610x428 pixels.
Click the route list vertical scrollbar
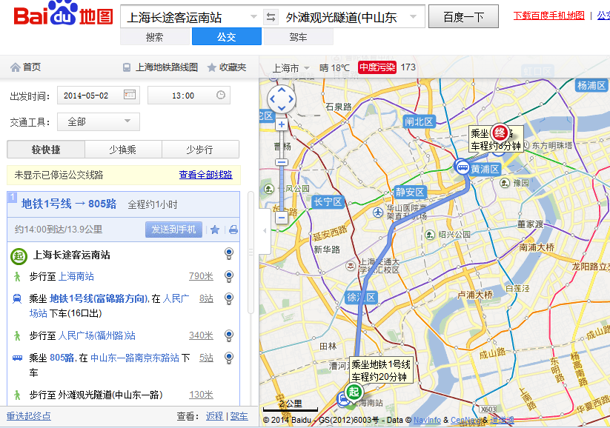tap(251, 253)
